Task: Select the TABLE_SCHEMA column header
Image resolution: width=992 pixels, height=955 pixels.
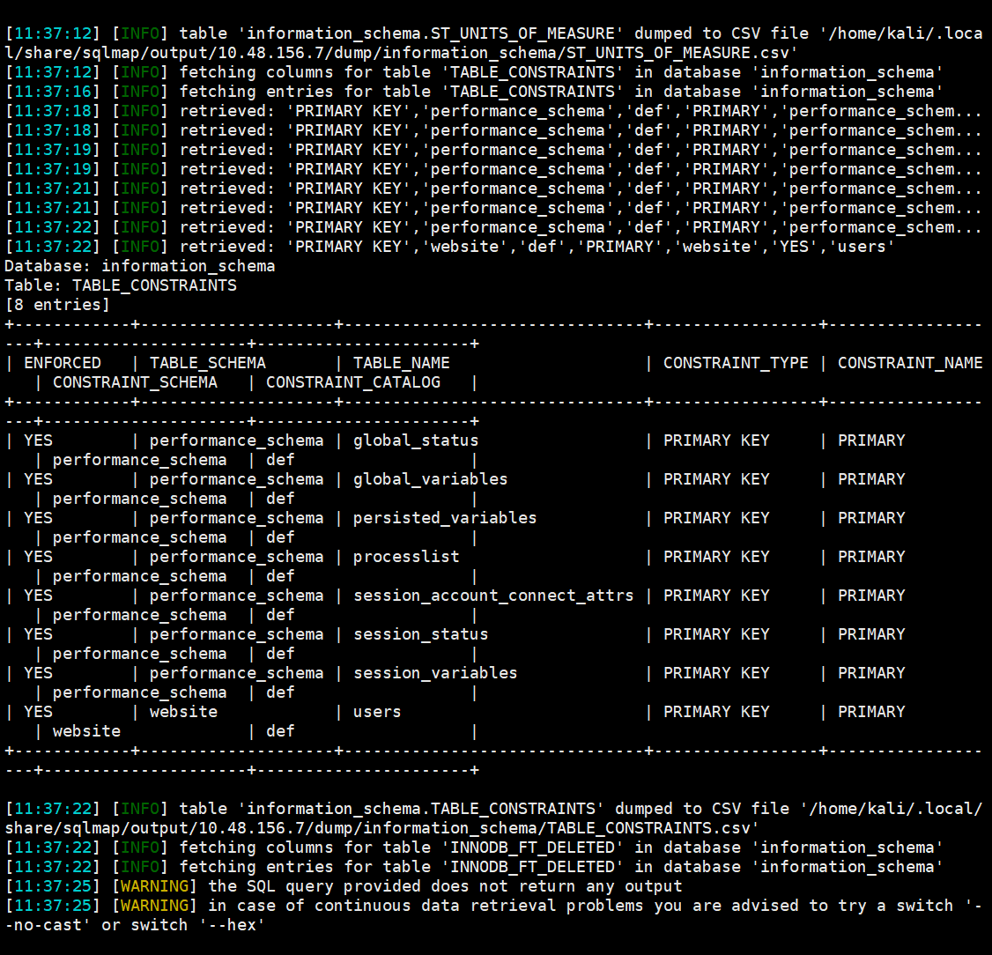Action: (207, 363)
